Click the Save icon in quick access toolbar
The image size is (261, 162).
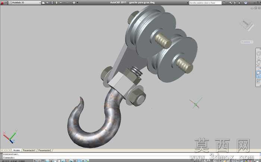[x=52, y=3]
